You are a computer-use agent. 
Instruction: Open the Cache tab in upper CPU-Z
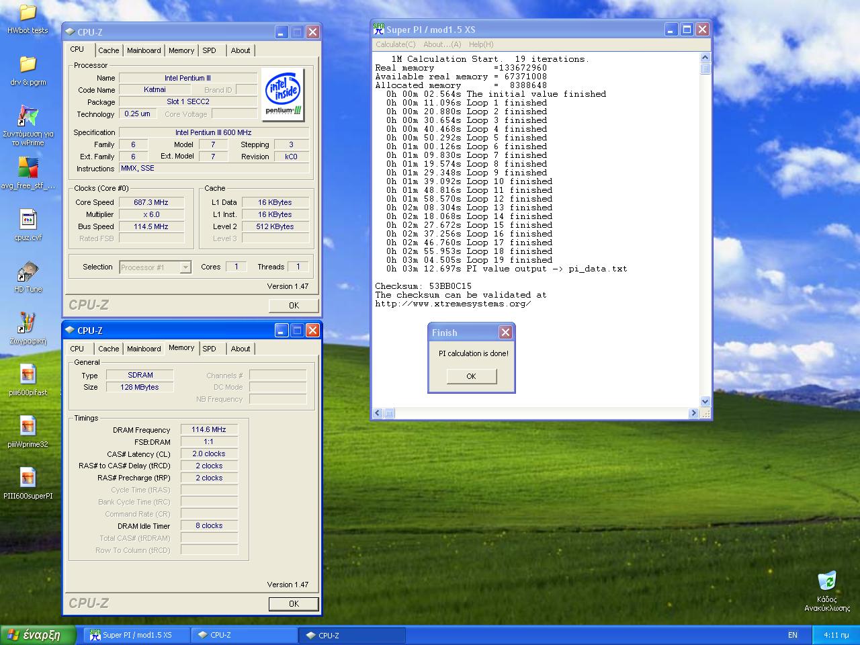pos(108,50)
